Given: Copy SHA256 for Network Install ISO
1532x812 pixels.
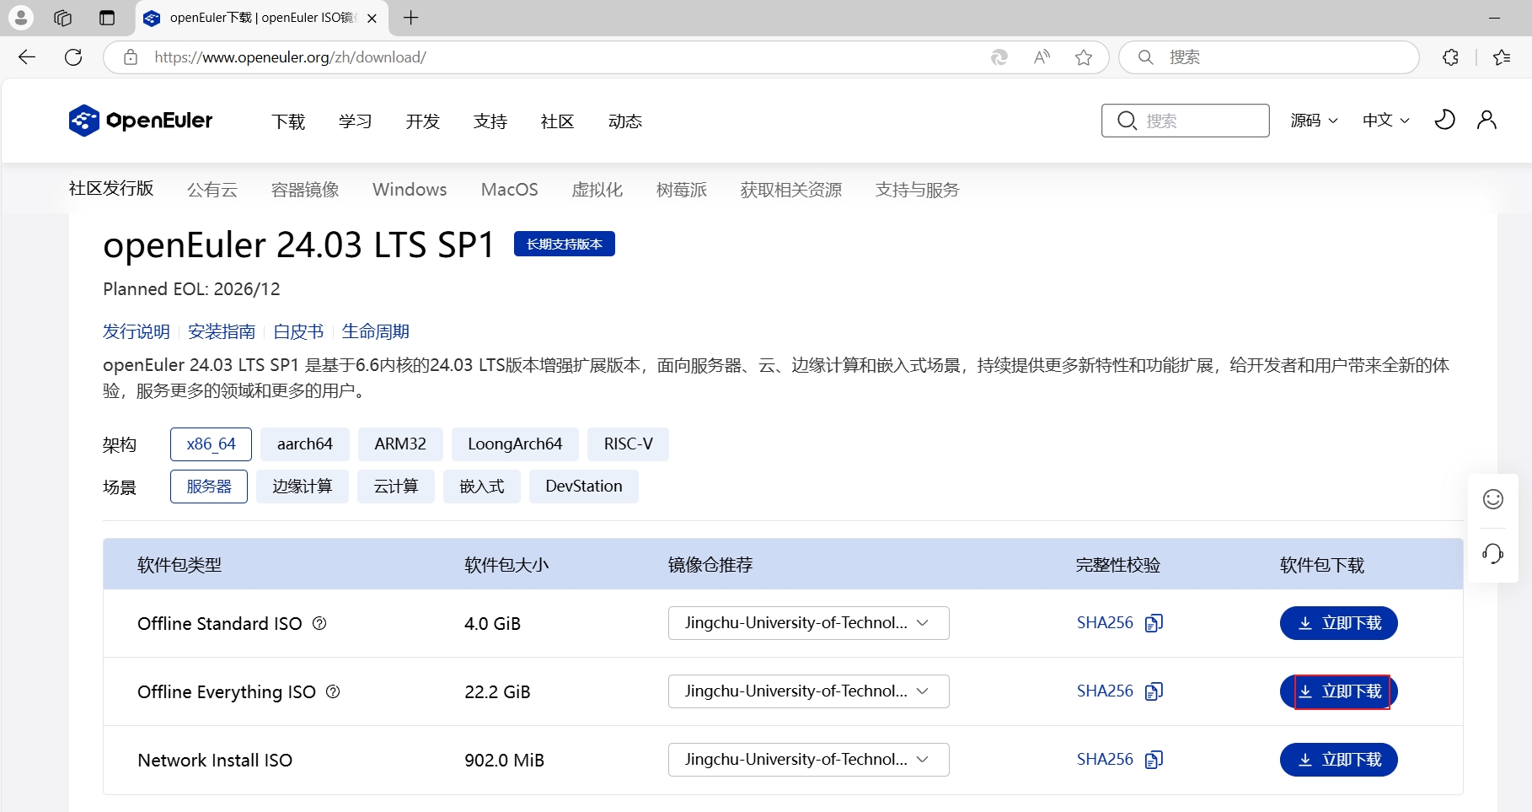Looking at the screenshot, I should [1154, 759].
